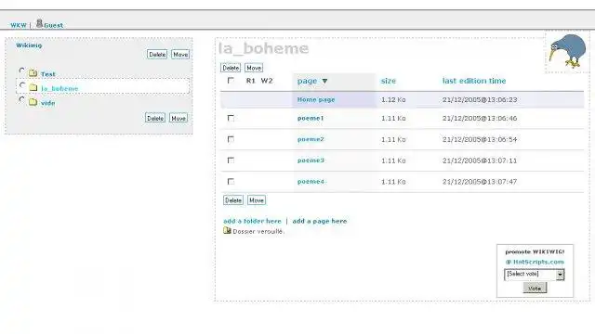Select the la_boheme folder radio button

pos(22,84)
